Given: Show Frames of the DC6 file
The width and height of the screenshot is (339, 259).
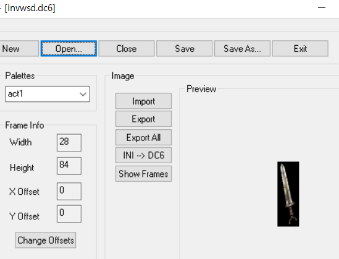Looking at the screenshot, I should tap(143, 174).
